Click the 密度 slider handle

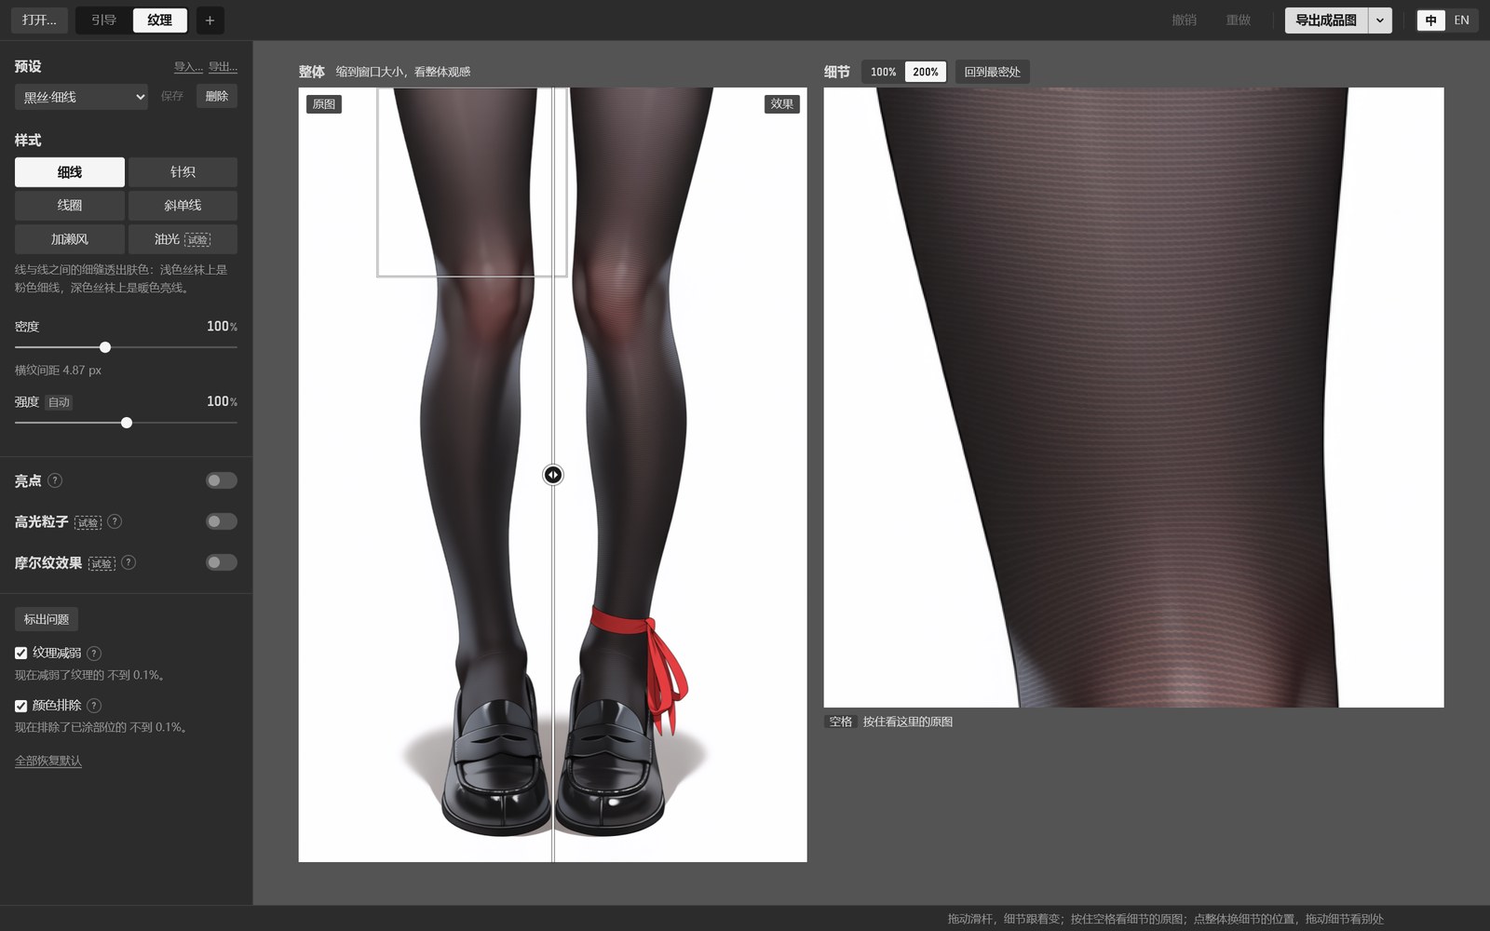click(105, 347)
